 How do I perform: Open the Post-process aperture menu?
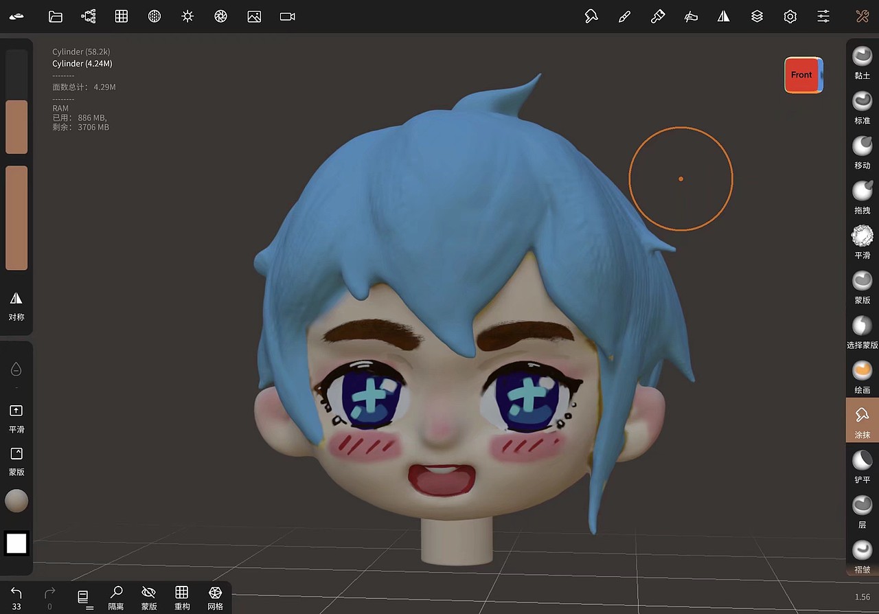[220, 16]
